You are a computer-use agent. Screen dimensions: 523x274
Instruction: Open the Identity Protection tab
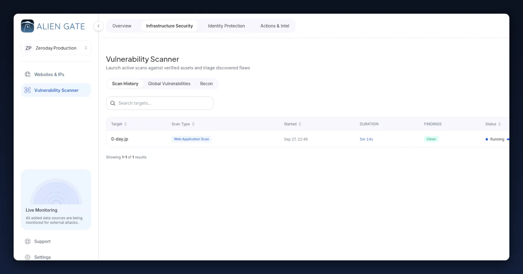click(226, 26)
